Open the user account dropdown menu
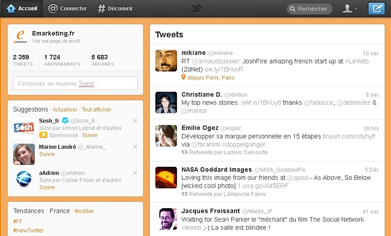This screenshot has width=391, height=236. pos(349,8)
